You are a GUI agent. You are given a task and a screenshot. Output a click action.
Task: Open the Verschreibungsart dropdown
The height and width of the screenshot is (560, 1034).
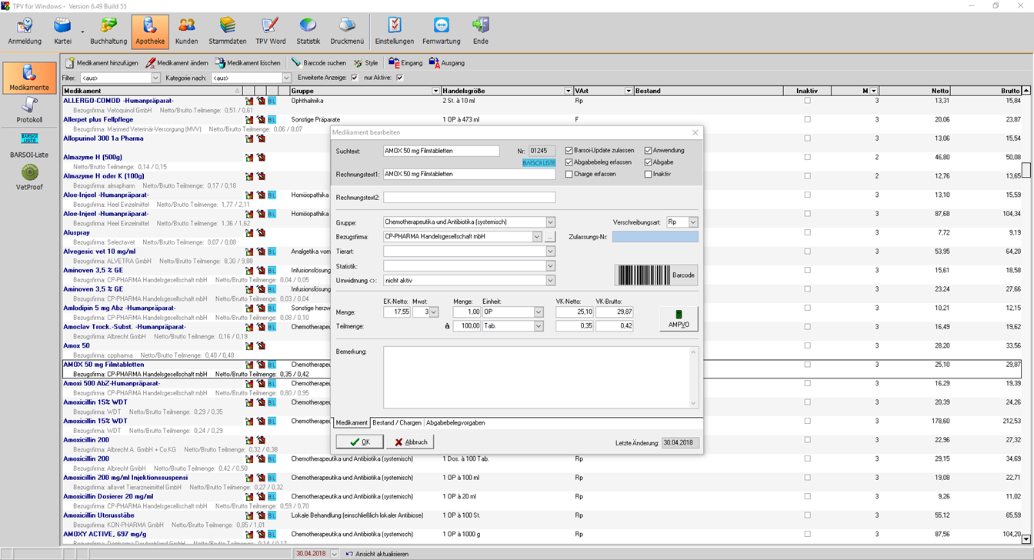click(x=692, y=222)
